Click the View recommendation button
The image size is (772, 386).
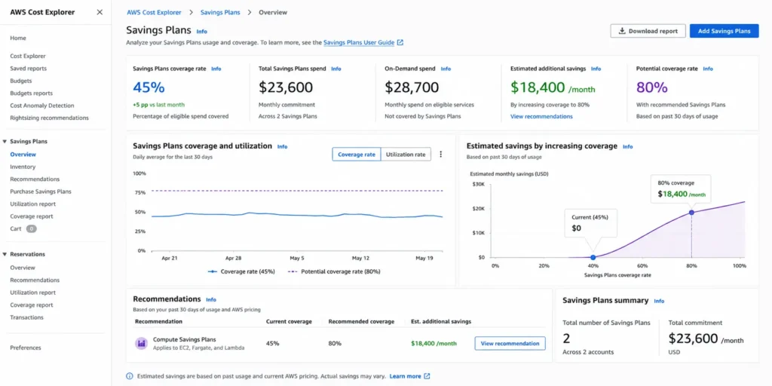tap(510, 343)
